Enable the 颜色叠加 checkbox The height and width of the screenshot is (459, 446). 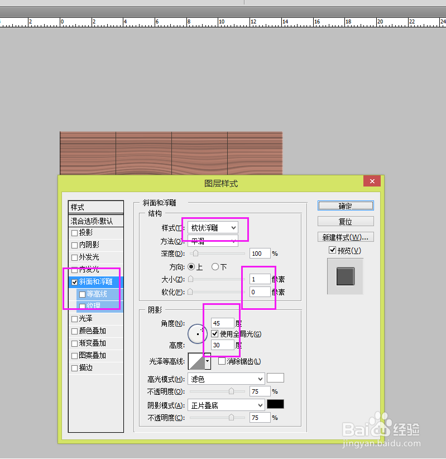(x=75, y=331)
